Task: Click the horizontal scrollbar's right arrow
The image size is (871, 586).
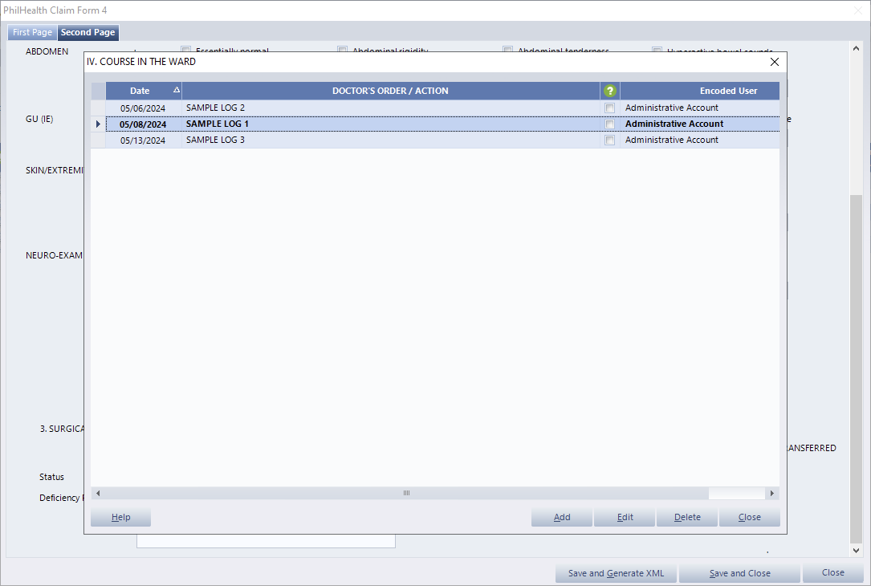Action: [772, 494]
